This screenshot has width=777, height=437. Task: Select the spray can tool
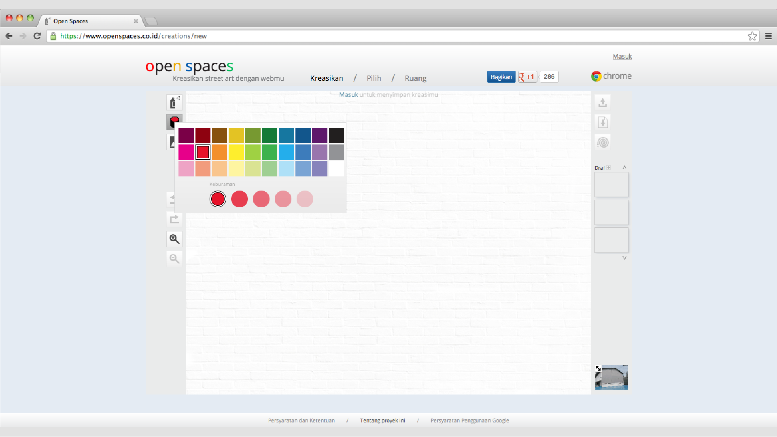174,103
